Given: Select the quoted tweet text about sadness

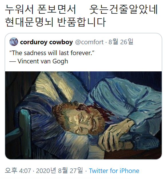Looking at the screenshot, I should tap(52, 53).
